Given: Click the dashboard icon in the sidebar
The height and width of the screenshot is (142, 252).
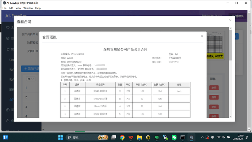Looking at the screenshot, I should pyautogui.click(x=8, y=27).
